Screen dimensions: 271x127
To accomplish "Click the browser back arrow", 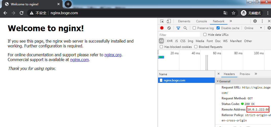I will tap(5, 13).
